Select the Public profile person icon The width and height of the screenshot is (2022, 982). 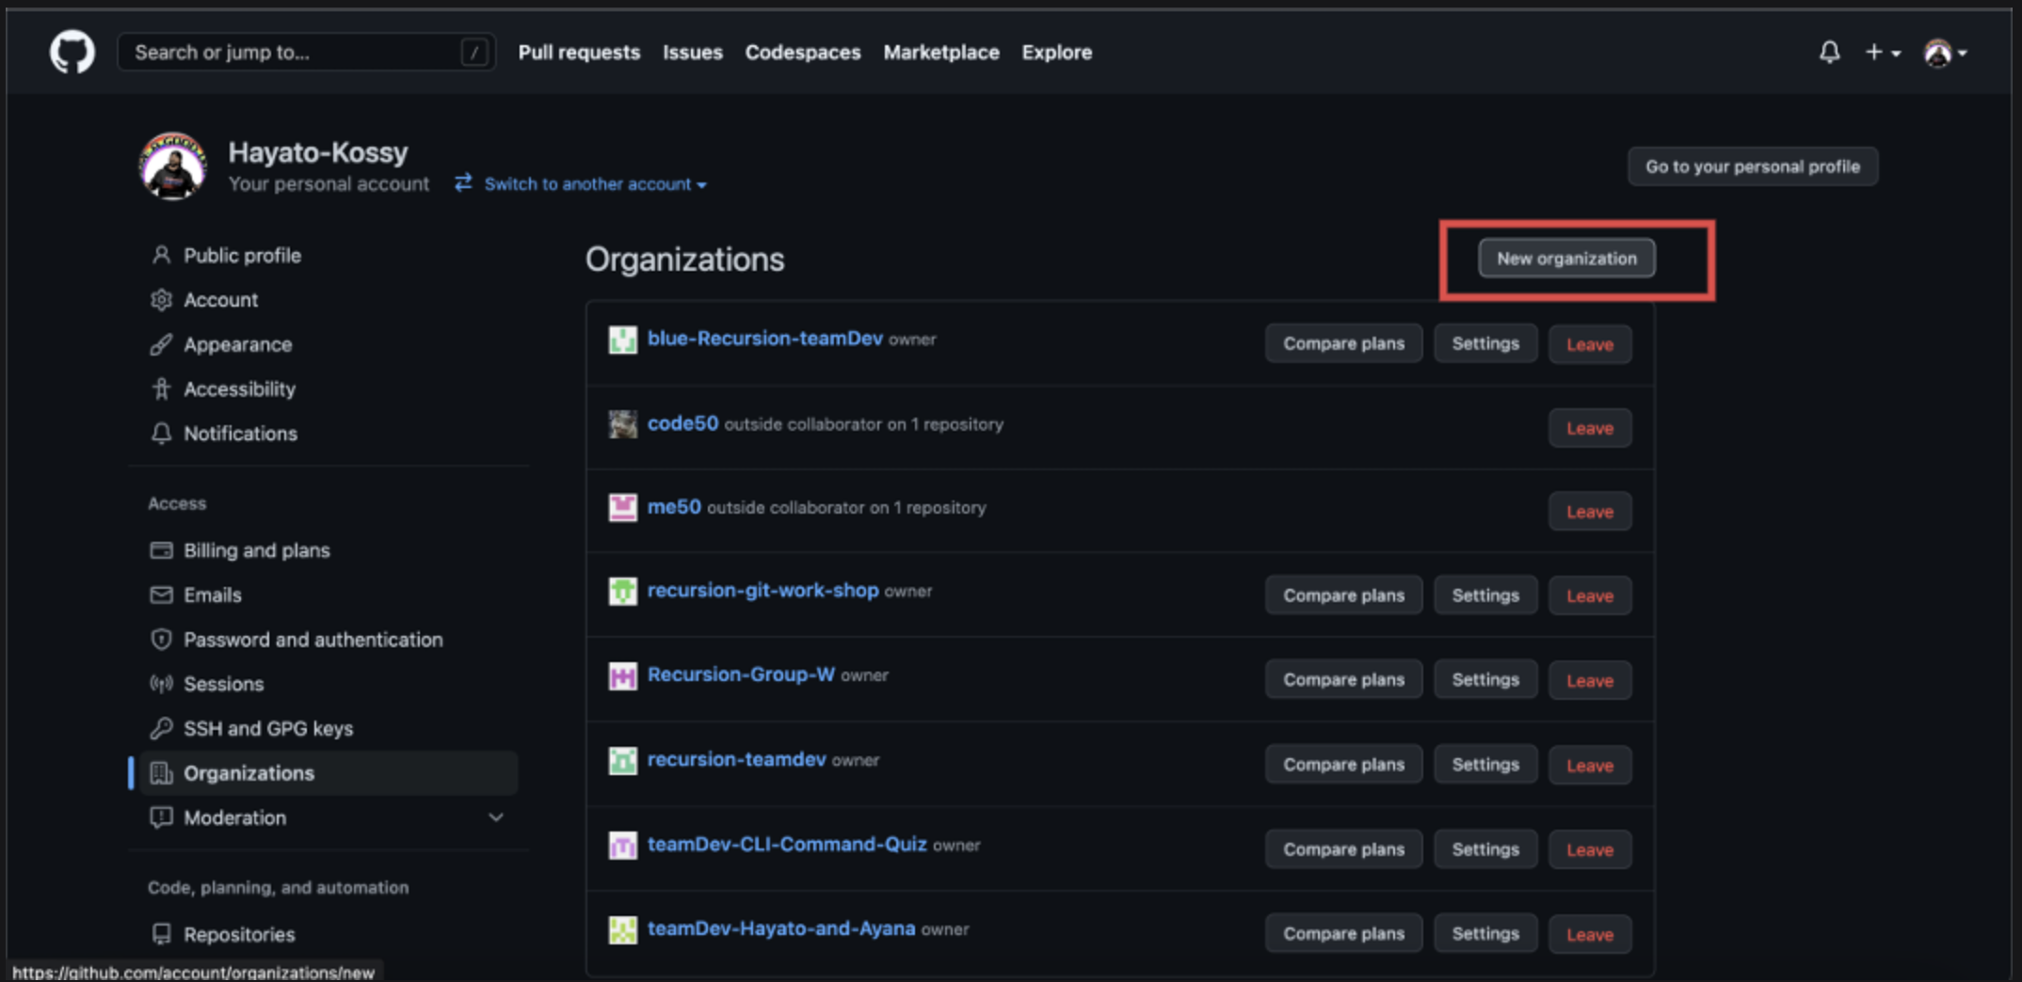point(160,255)
